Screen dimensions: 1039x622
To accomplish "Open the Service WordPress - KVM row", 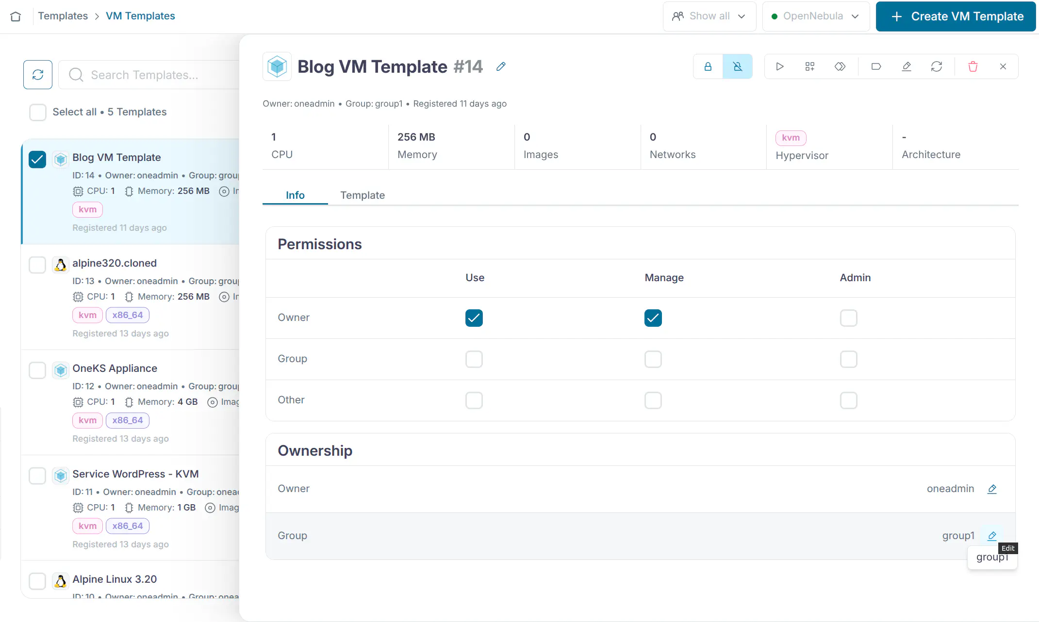I will [x=131, y=508].
